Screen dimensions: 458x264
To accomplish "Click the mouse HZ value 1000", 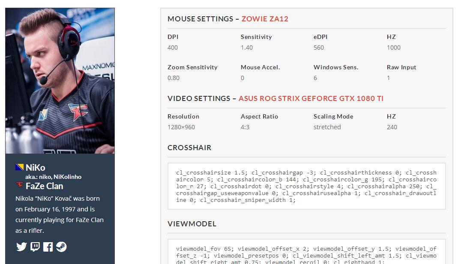I will [x=393, y=47].
